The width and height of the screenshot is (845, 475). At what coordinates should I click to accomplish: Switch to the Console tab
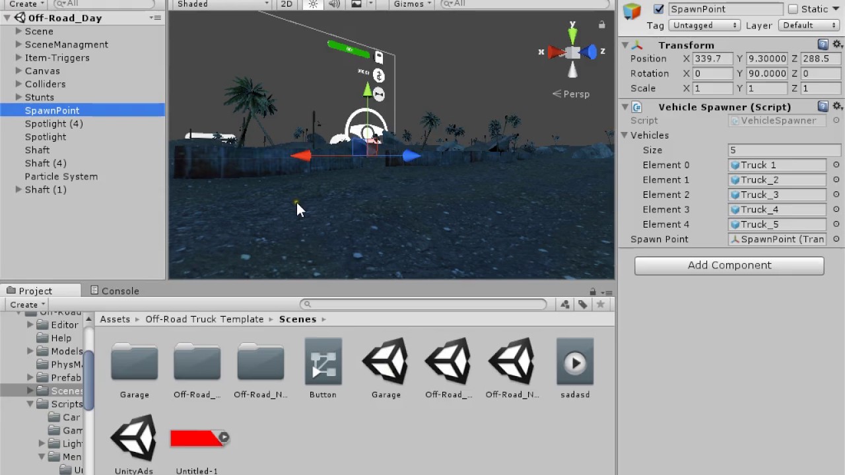pyautogui.click(x=114, y=291)
